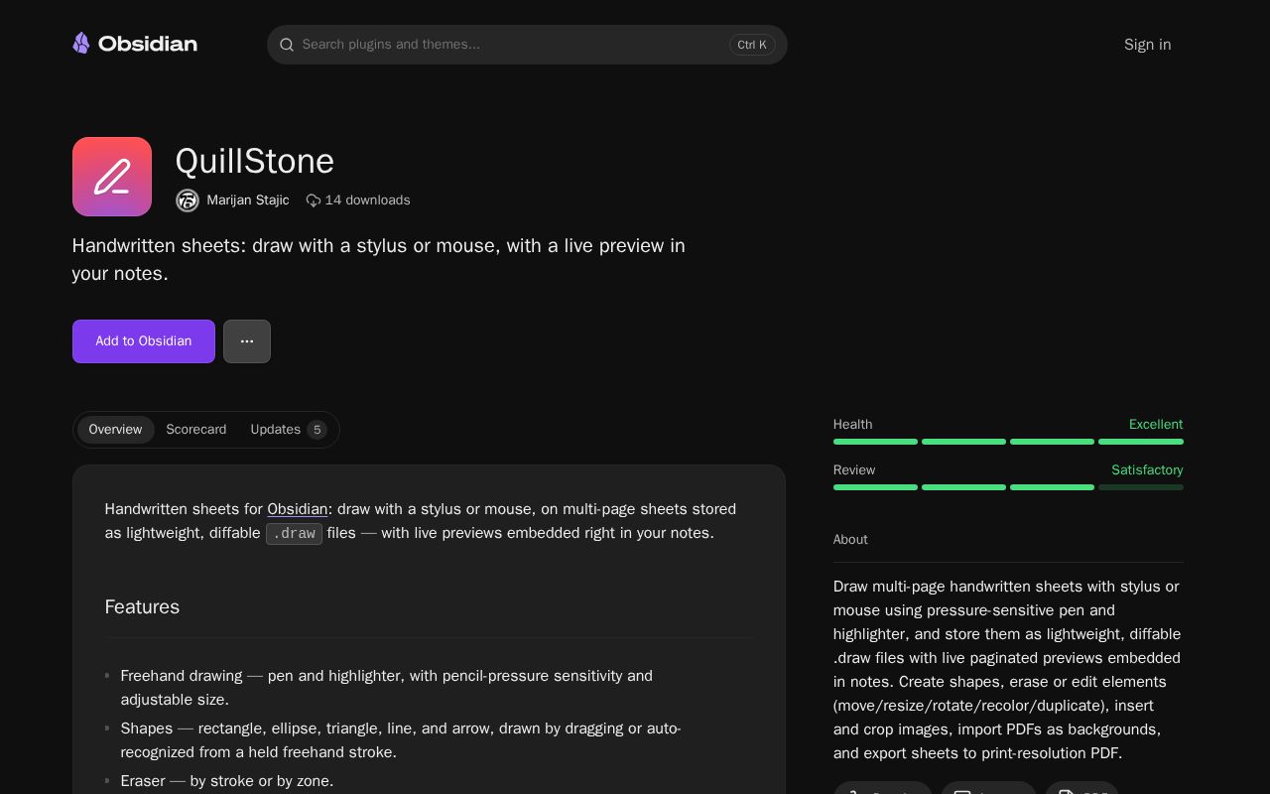
Task: Click the 14 downloads text
Action: pos(367,200)
